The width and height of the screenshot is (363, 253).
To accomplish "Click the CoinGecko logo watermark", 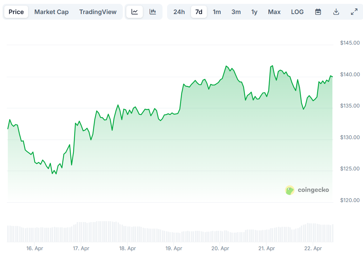I will click(x=307, y=190).
